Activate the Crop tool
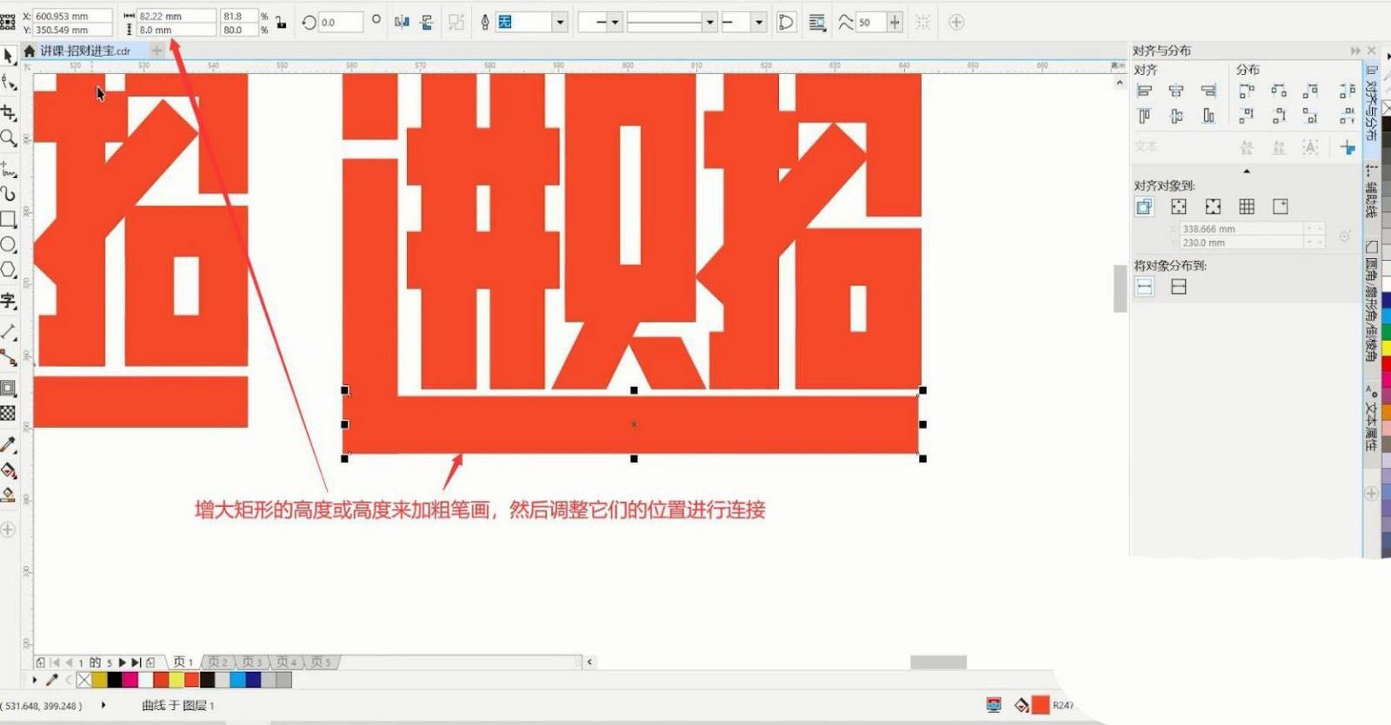Viewport: 1391px width, 725px height. pyautogui.click(x=9, y=112)
